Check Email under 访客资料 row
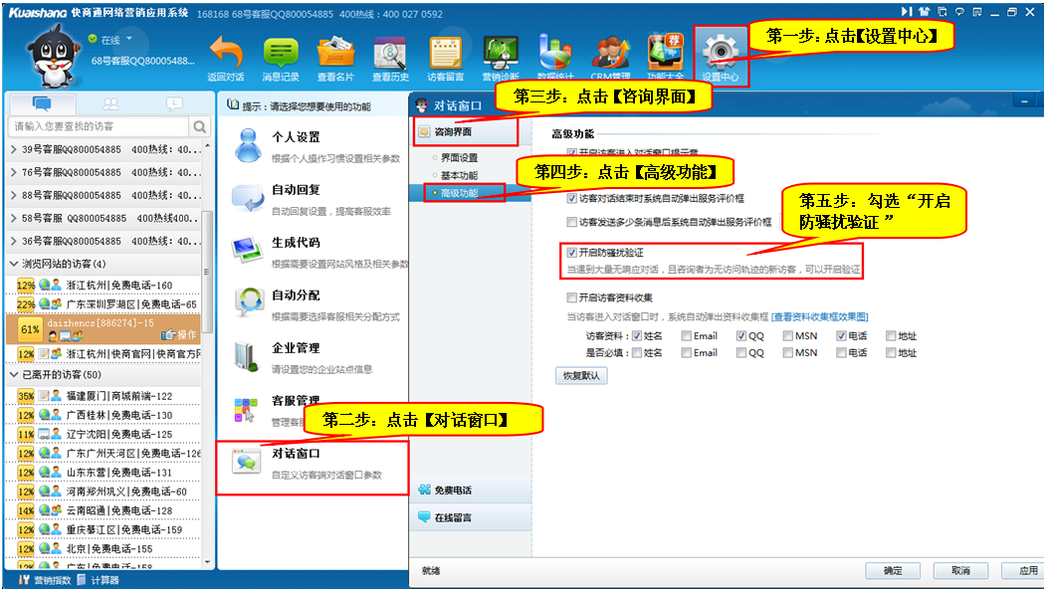 pyautogui.click(x=687, y=336)
